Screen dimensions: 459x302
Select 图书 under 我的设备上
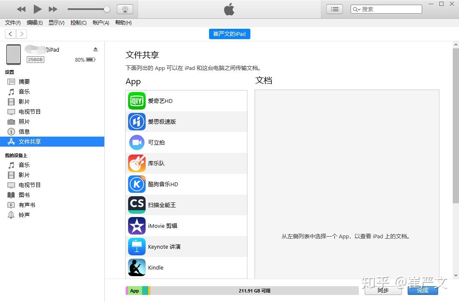pyautogui.click(x=52, y=195)
